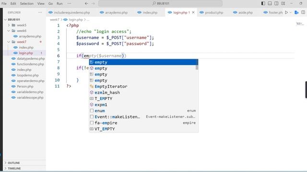Show more menu items via ellipsis
The image size is (307, 172).
(69, 3)
